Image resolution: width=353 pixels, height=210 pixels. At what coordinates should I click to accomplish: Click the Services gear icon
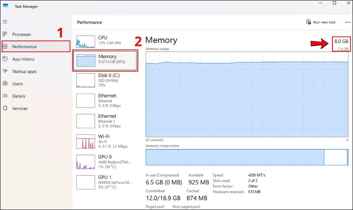(x=5, y=108)
